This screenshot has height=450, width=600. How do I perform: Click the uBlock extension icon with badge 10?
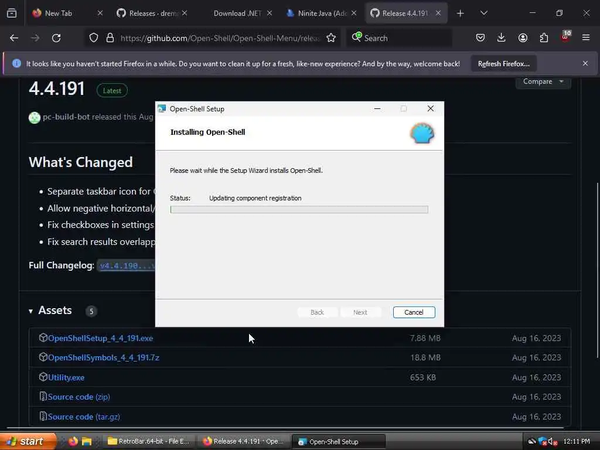pyautogui.click(x=565, y=37)
